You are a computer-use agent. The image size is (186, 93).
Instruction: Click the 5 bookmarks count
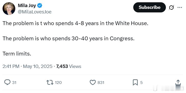(141, 83)
